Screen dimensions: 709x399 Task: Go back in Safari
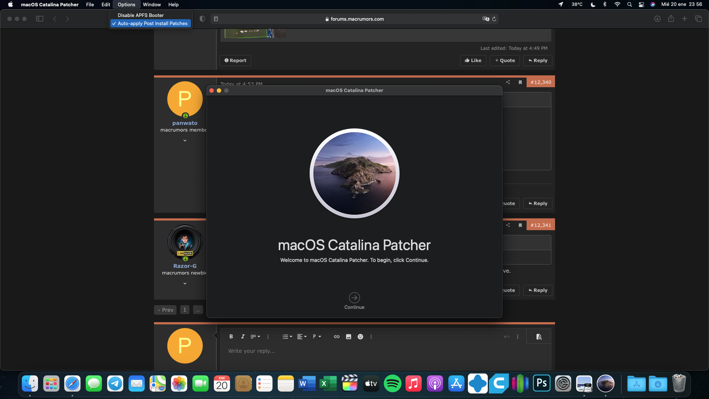(55, 19)
